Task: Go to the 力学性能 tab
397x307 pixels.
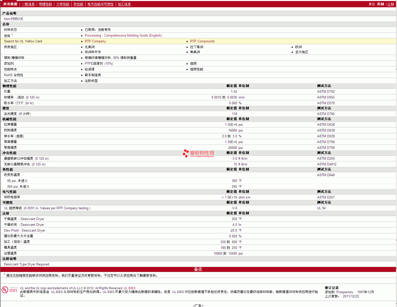Action: [x=63, y=4]
